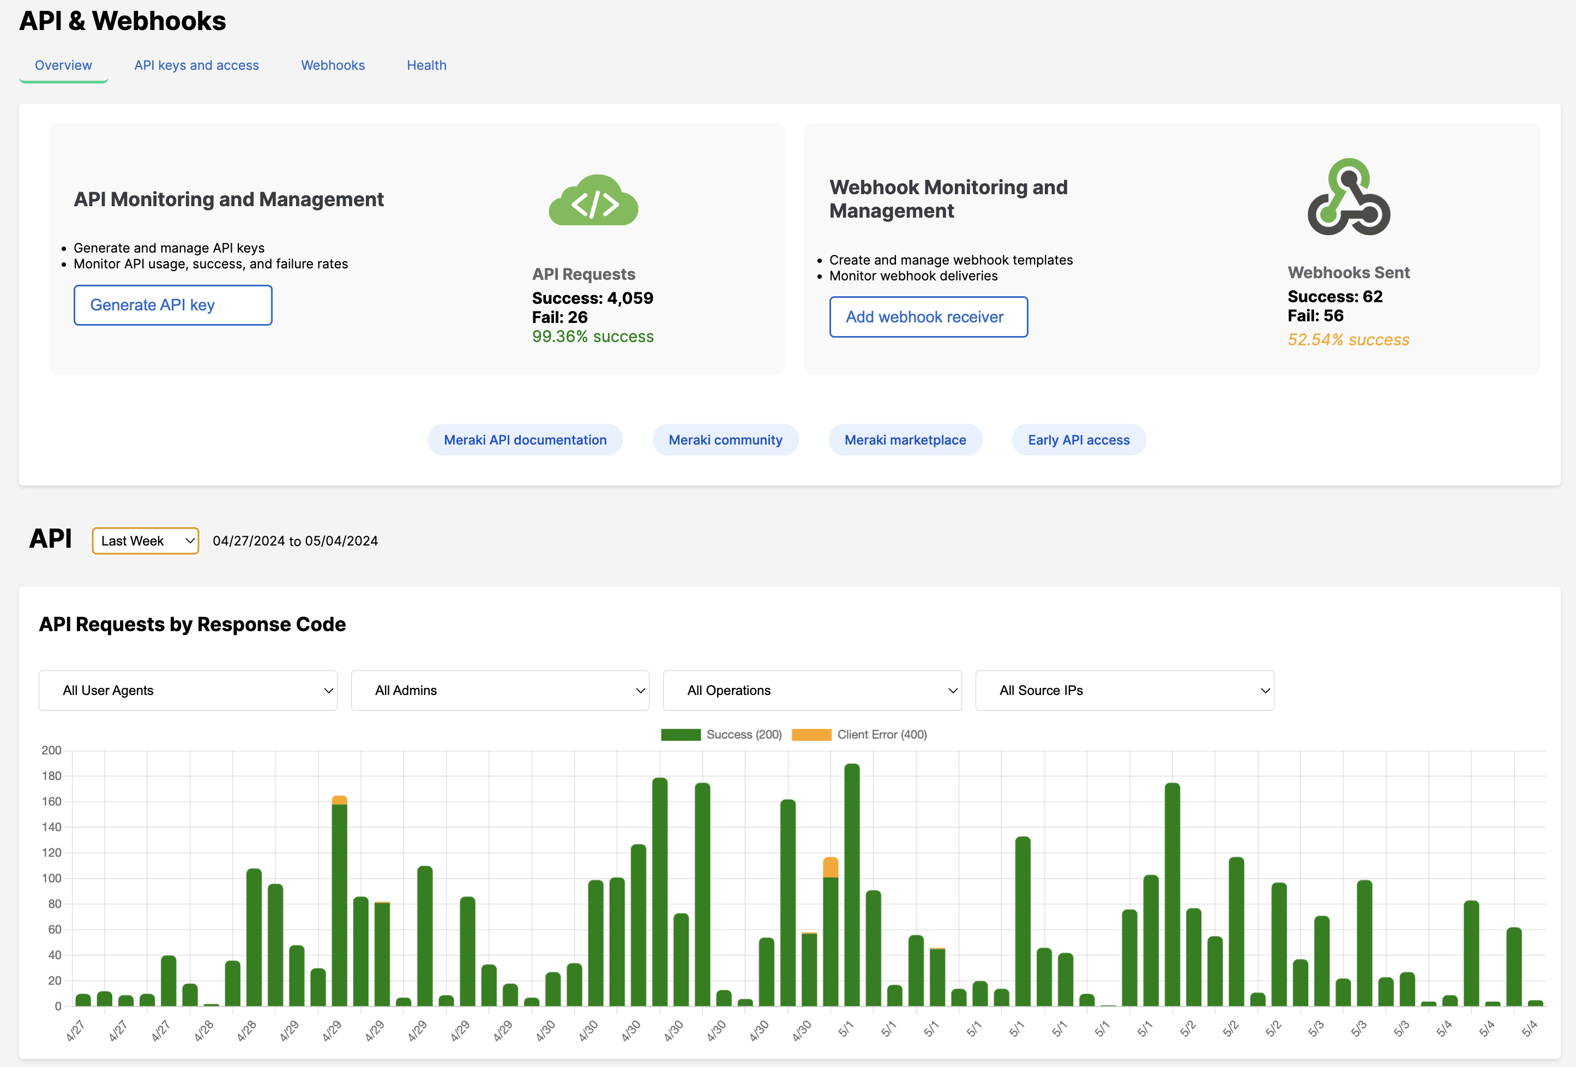Click the tallest 5/1 chart bar
This screenshot has width=1576, height=1067.
click(x=852, y=882)
